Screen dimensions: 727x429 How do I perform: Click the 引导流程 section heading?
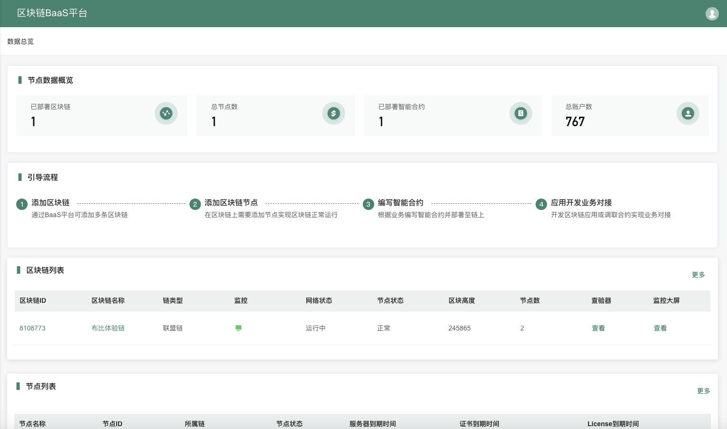(x=43, y=177)
